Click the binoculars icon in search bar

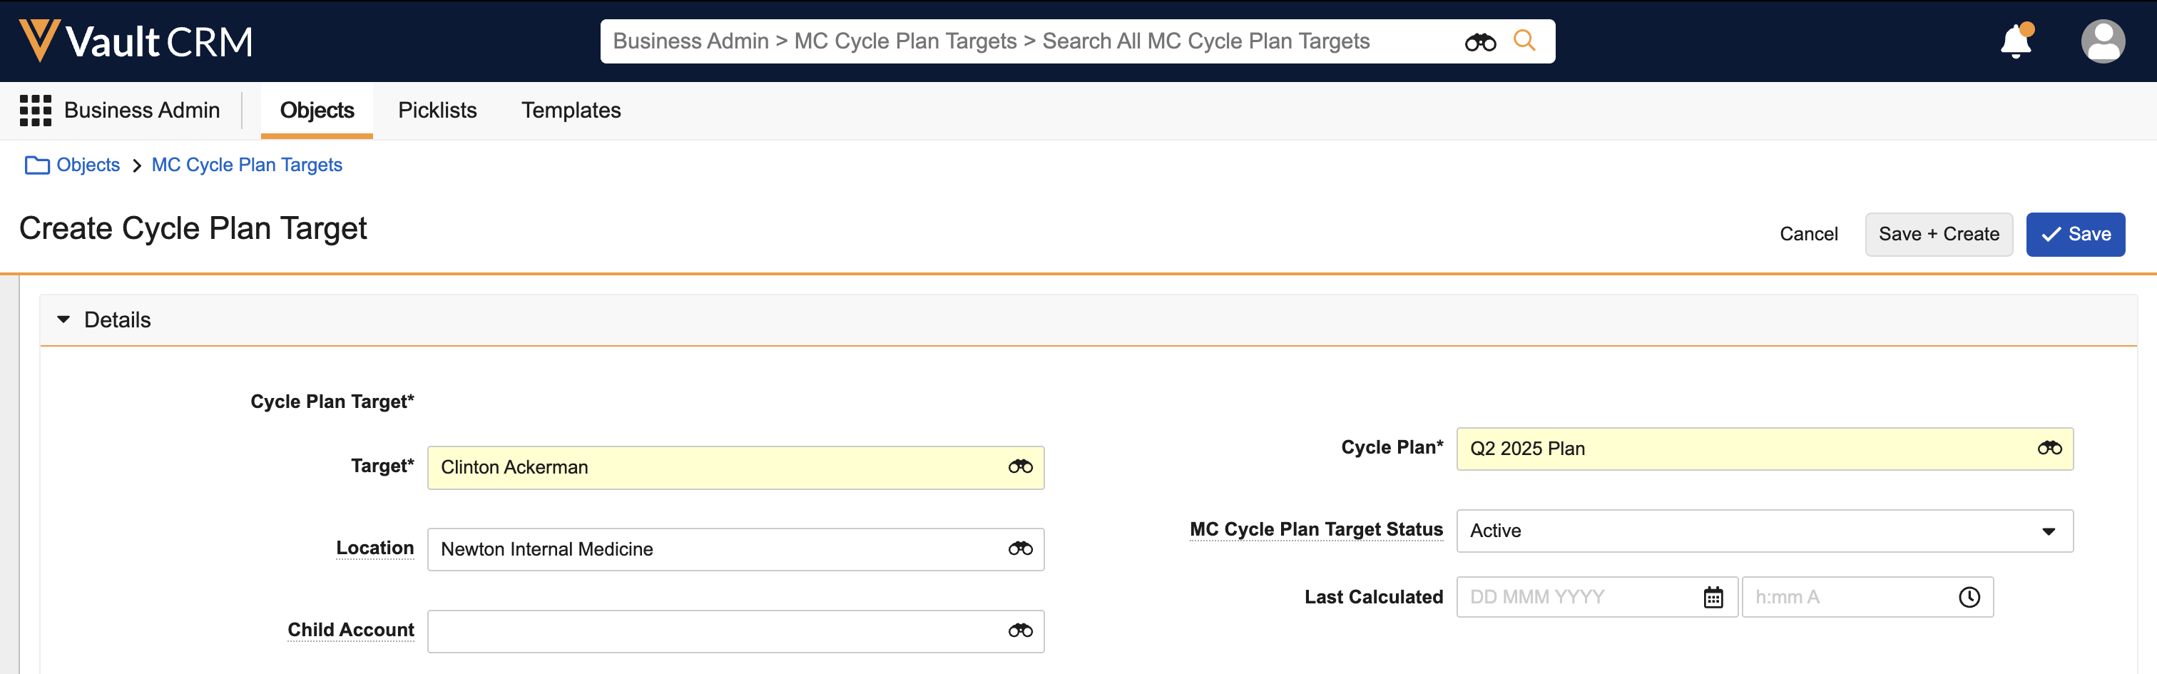tap(1479, 42)
